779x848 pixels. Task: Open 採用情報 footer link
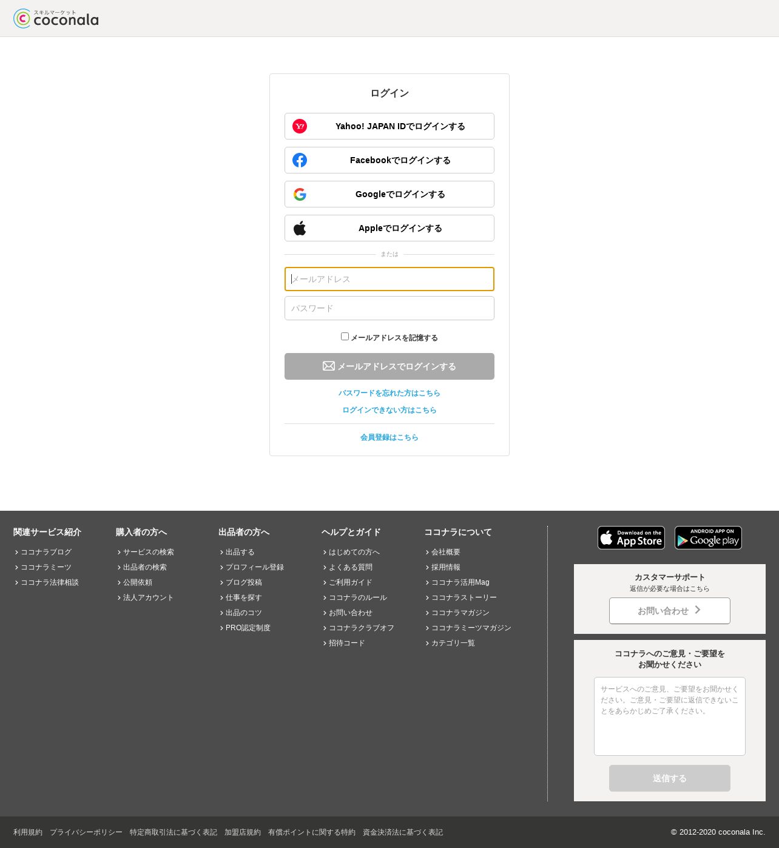(446, 567)
